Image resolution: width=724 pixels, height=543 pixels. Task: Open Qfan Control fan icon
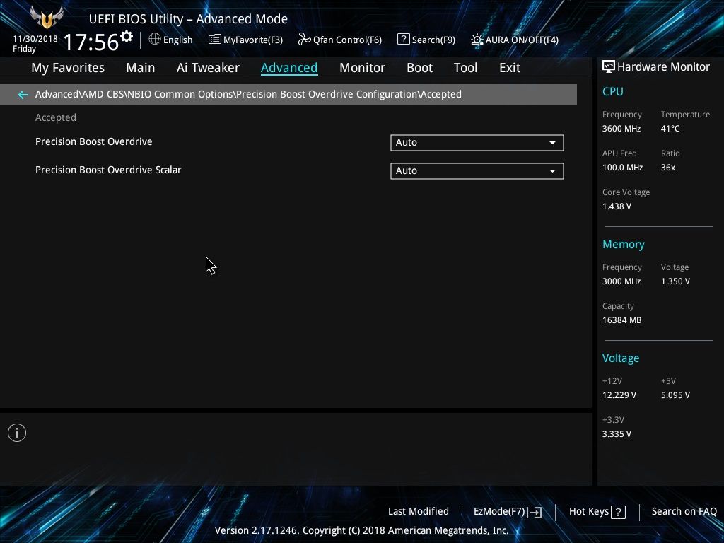tap(304, 40)
